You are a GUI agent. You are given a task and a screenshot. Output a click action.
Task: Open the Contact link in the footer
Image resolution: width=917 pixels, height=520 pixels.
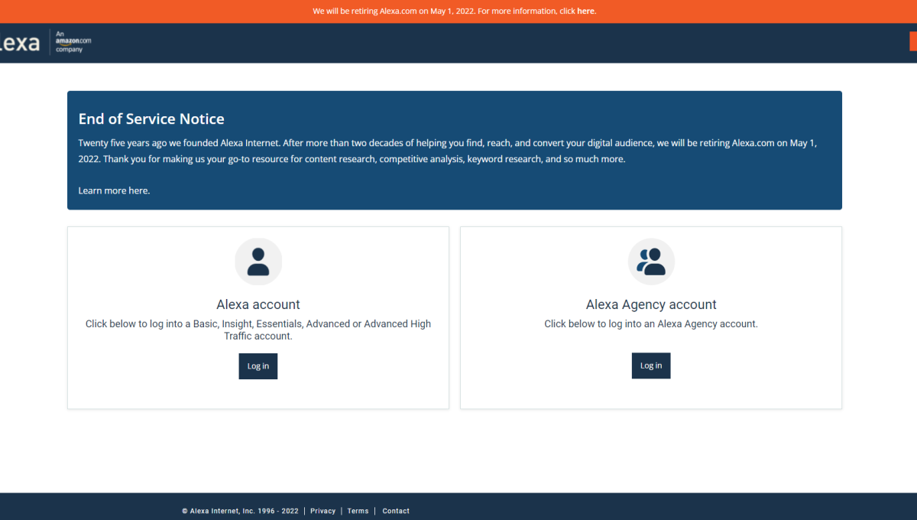(x=396, y=511)
